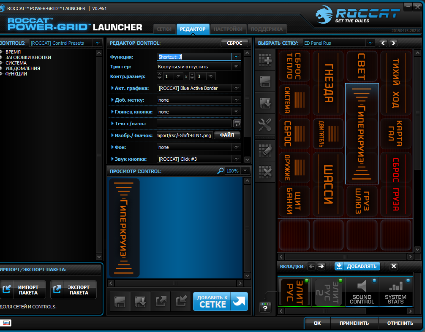Viewport: 425px width, 332px height.
Task: Open the ЭЛИТ РУС 2 grid tab
Action: pyautogui.click(x=328, y=292)
